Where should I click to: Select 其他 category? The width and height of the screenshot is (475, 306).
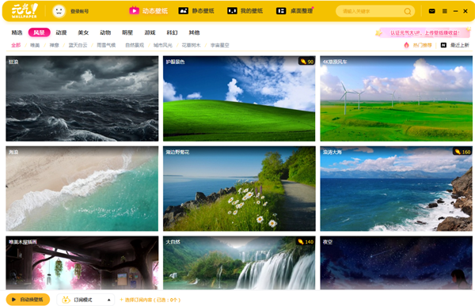point(194,32)
